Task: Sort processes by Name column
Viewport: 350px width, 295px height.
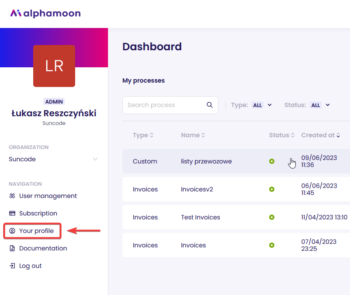Action: pos(193,135)
